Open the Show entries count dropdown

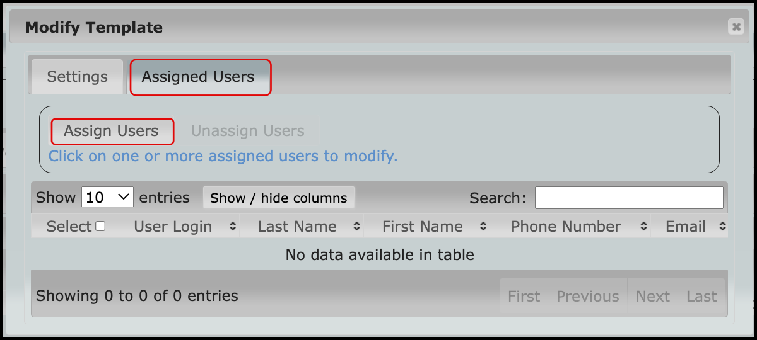pos(107,197)
